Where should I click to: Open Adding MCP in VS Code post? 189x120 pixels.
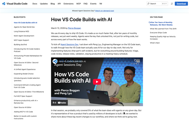pos(23,112)
